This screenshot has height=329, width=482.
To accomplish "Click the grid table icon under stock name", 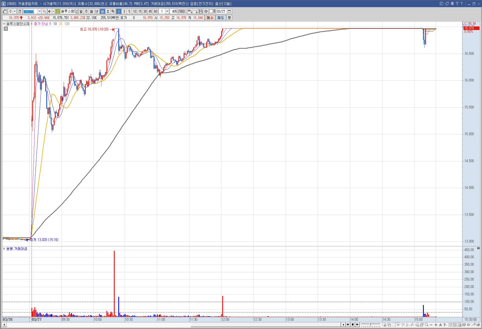I will click(6, 29).
